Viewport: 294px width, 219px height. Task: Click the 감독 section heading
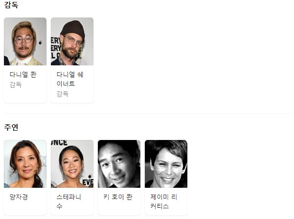coord(11,5)
